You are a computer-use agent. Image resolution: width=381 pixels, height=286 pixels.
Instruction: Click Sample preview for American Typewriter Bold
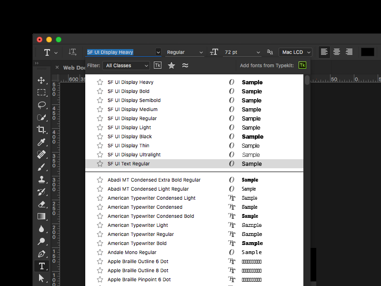tap(252, 243)
